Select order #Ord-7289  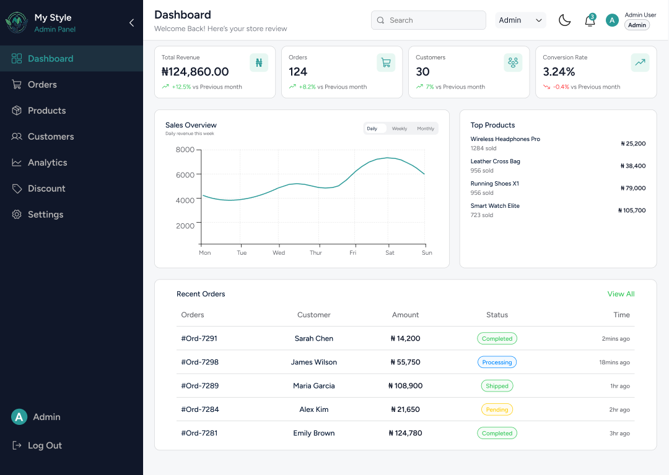pos(199,385)
